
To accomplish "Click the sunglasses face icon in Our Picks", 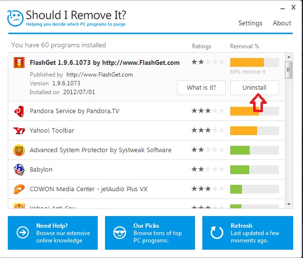I will 120,233.
